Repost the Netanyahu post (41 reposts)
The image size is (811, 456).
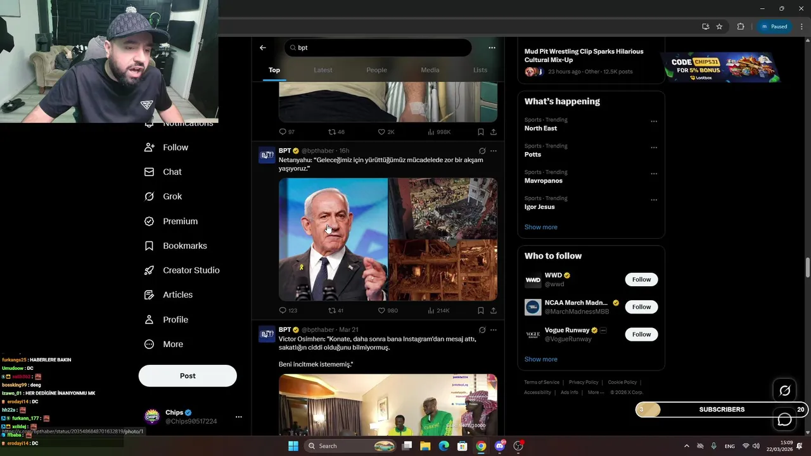(x=336, y=310)
